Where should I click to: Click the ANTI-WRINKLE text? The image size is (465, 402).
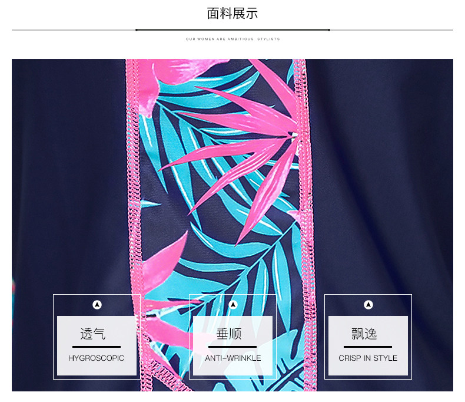click(233, 358)
